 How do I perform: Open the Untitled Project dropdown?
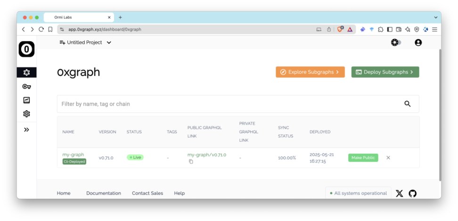(x=89, y=42)
